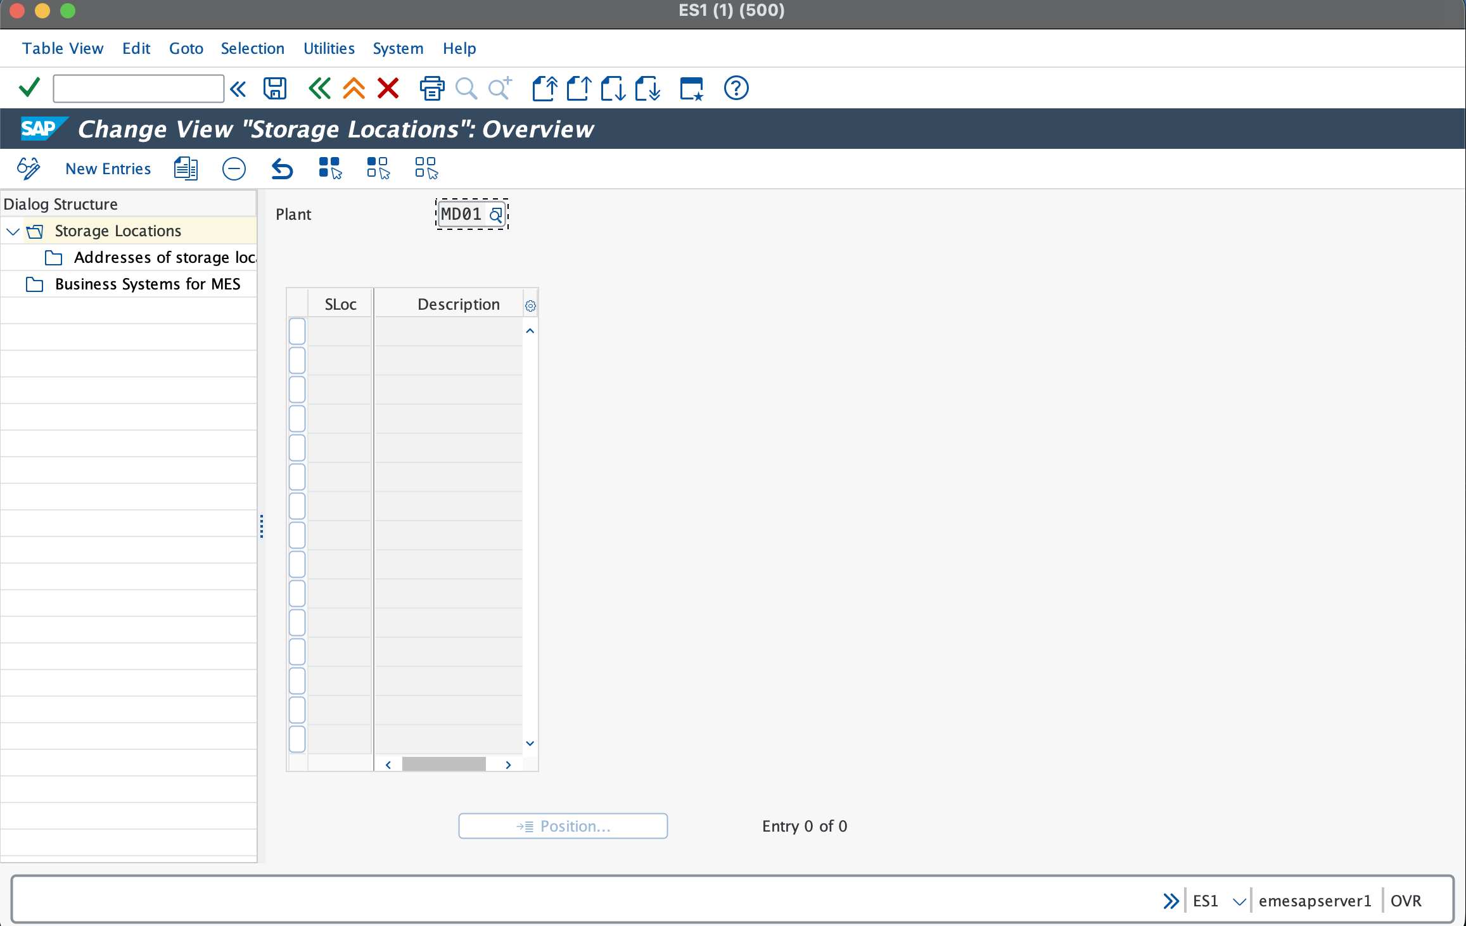Open table settings gear icon
This screenshot has height=926, width=1466.
coord(530,306)
